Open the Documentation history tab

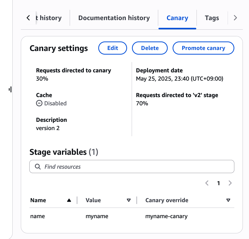(114, 18)
